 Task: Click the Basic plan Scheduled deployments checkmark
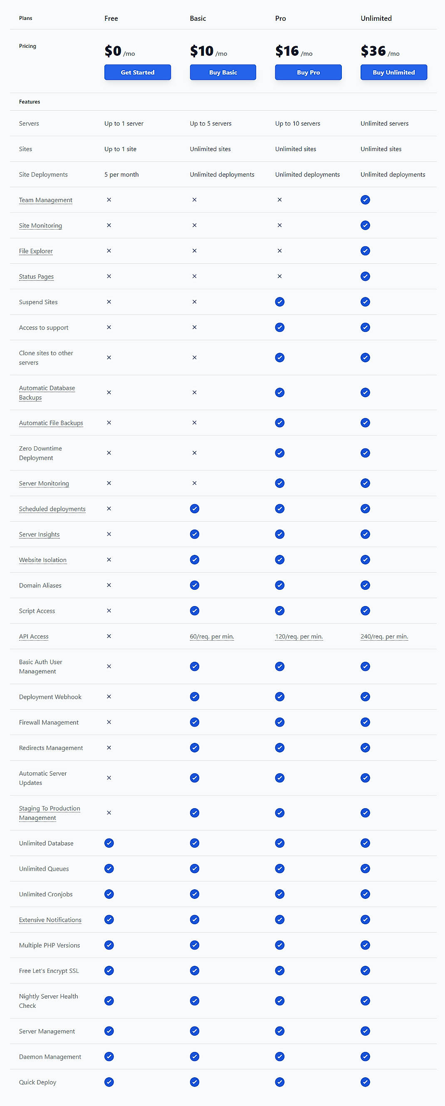point(194,509)
